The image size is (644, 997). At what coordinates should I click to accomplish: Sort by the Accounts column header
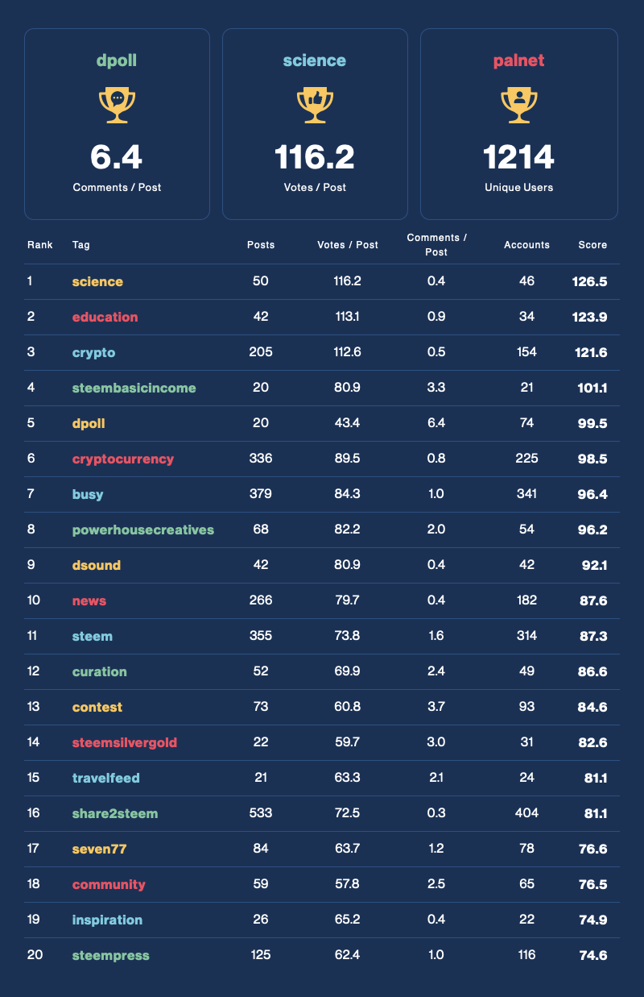click(526, 244)
